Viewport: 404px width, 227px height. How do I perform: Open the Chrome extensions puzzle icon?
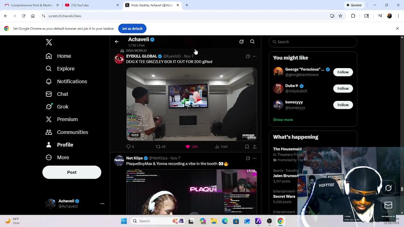click(353, 16)
